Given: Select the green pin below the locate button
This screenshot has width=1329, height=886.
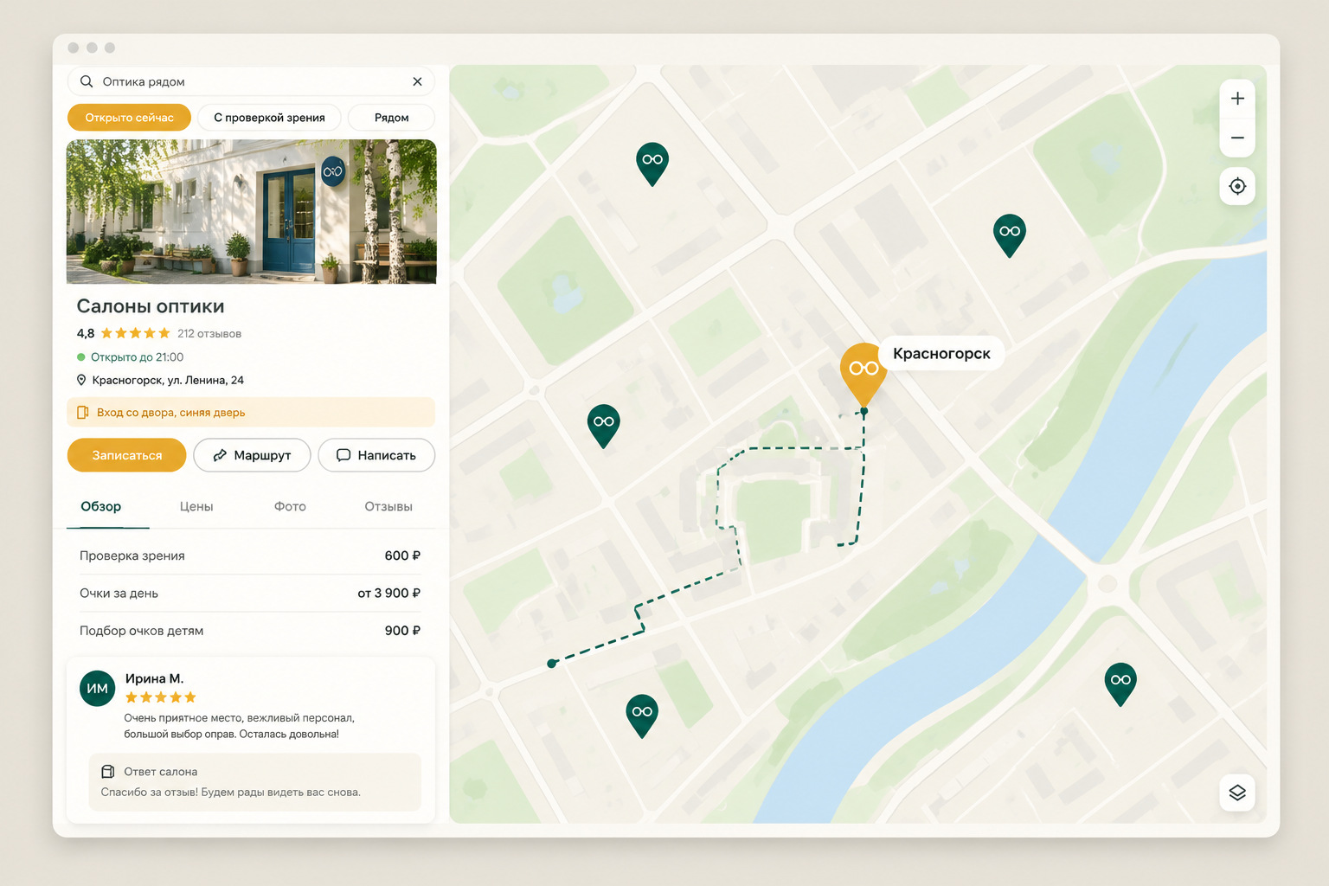Looking at the screenshot, I should [1010, 235].
